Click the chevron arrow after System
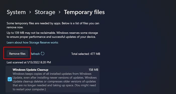176x94 pixels. coord(30,12)
